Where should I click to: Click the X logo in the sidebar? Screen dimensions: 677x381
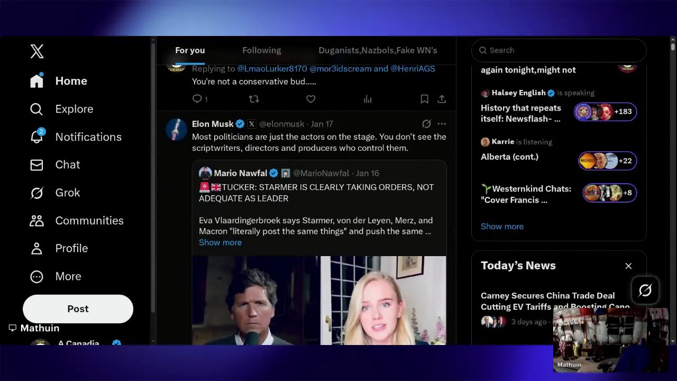[36, 51]
